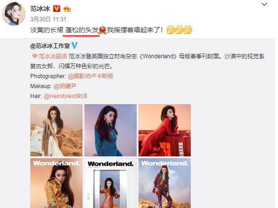Open the 3月30日 11:31 timestamp link
This screenshot has height=208, width=278.
coord(48,19)
